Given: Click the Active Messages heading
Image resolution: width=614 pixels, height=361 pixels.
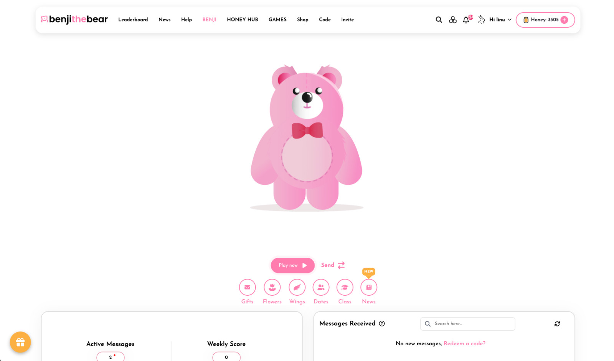Looking at the screenshot, I should click(111, 344).
